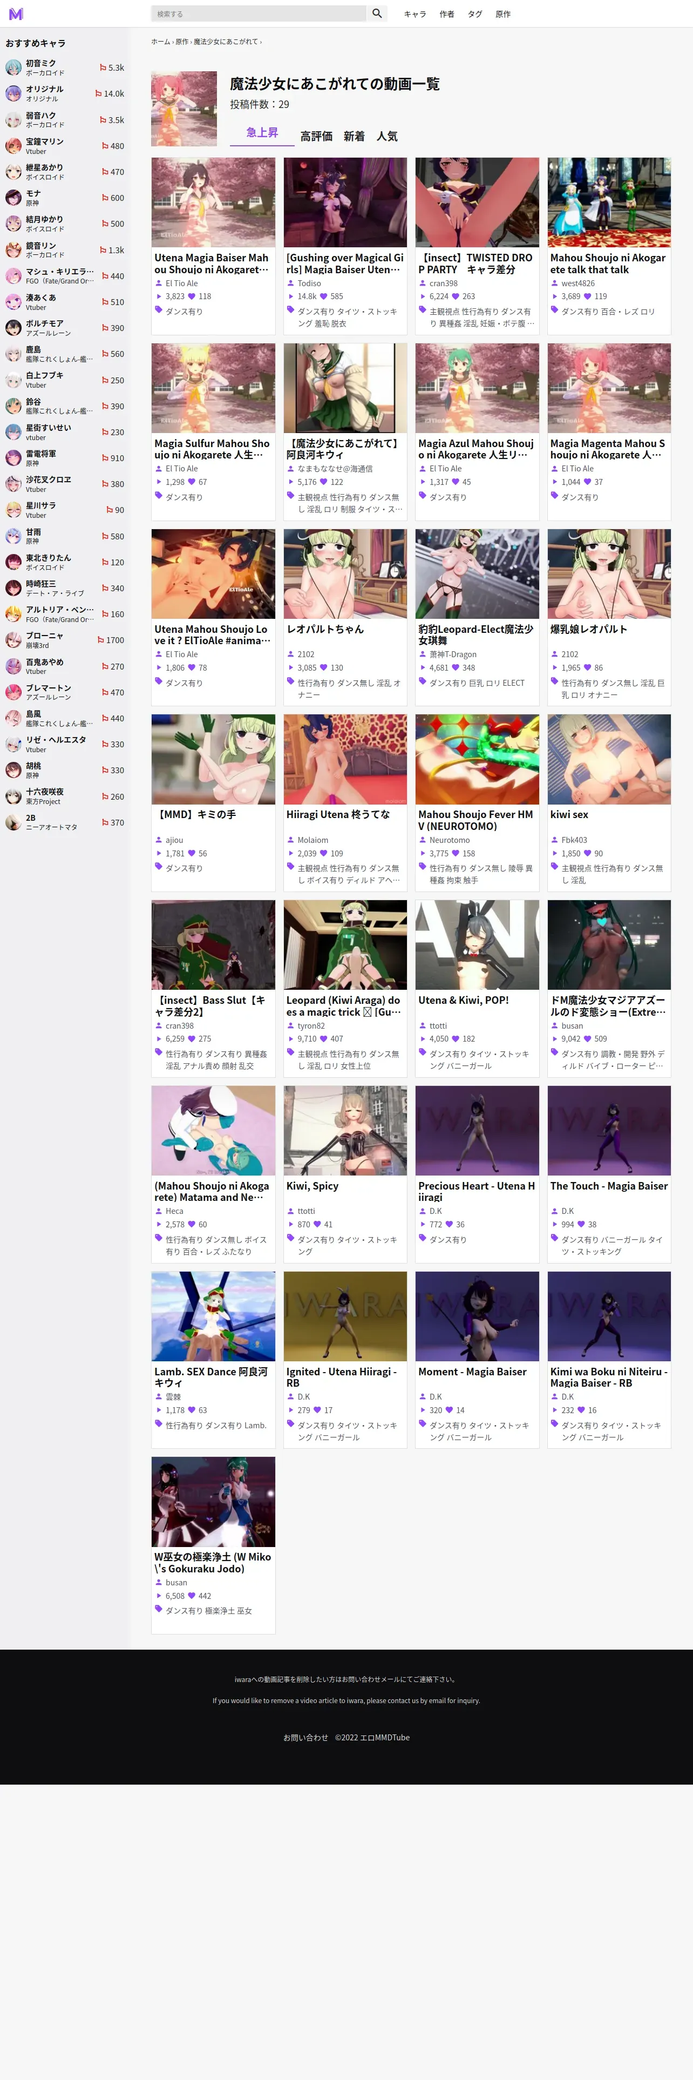Click the 白上フブキ avatar icon
Viewport: 693px width, 2080px height.
pyautogui.click(x=13, y=380)
